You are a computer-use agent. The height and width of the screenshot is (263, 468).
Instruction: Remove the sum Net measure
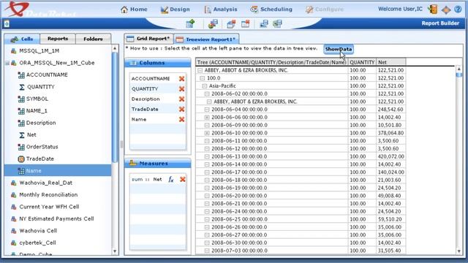(182, 179)
